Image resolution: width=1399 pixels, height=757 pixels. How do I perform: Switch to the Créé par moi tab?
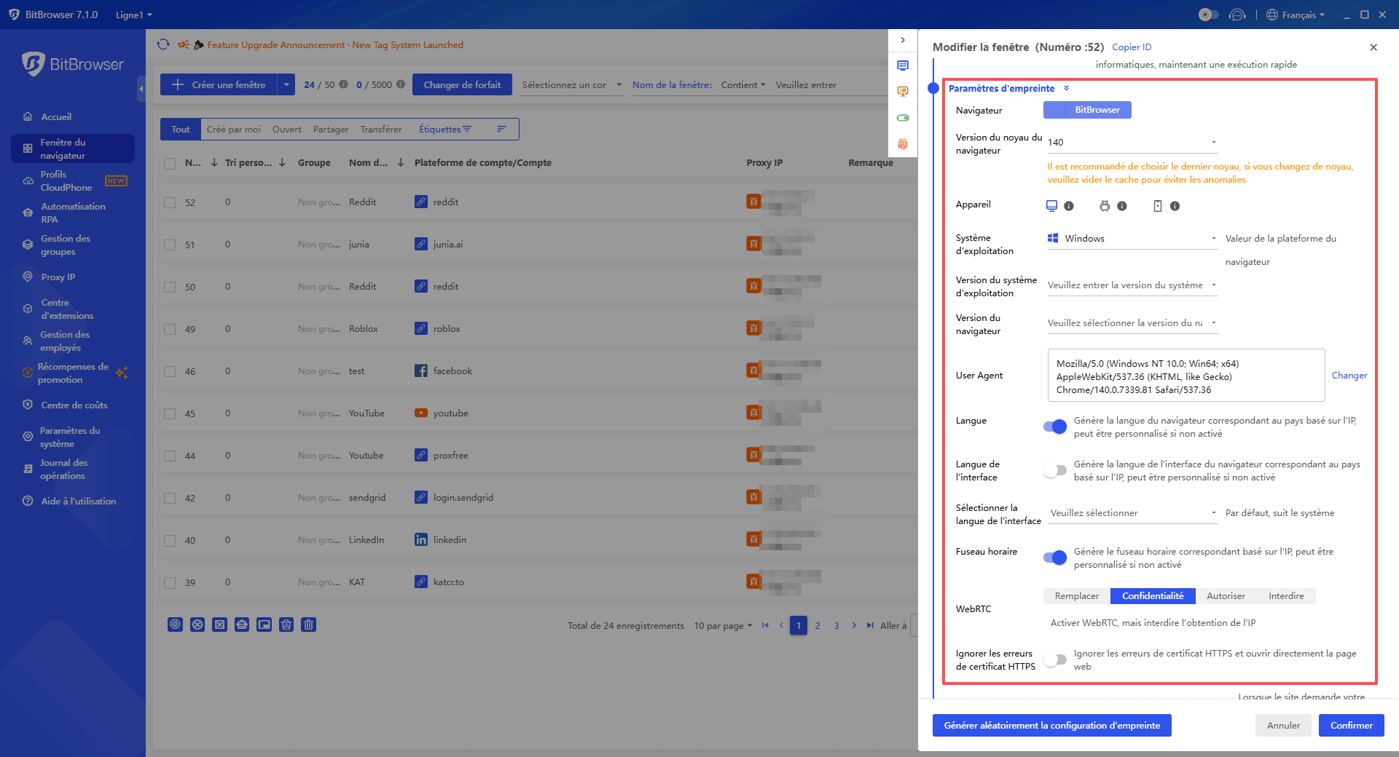233,129
